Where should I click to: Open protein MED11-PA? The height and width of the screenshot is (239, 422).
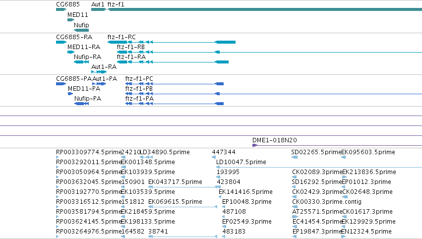84,89
